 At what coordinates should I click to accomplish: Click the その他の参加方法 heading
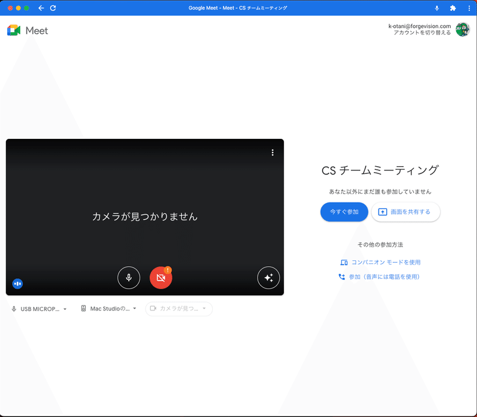pyautogui.click(x=380, y=245)
